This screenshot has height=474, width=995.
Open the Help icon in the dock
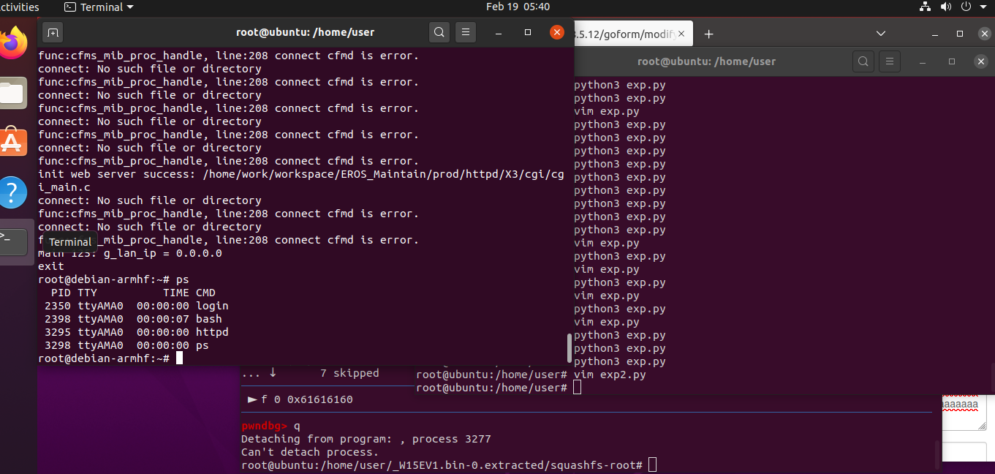(13, 192)
